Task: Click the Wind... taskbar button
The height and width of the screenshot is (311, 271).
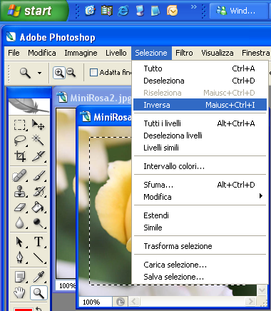Action: [x=238, y=11]
